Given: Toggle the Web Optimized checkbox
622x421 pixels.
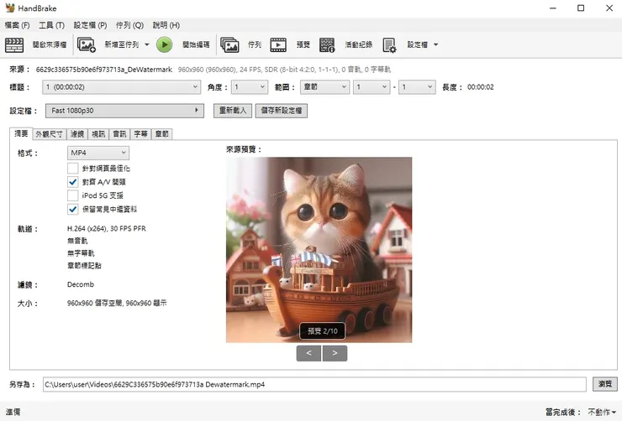Looking at the screenshot, I should tap(72, 169).
